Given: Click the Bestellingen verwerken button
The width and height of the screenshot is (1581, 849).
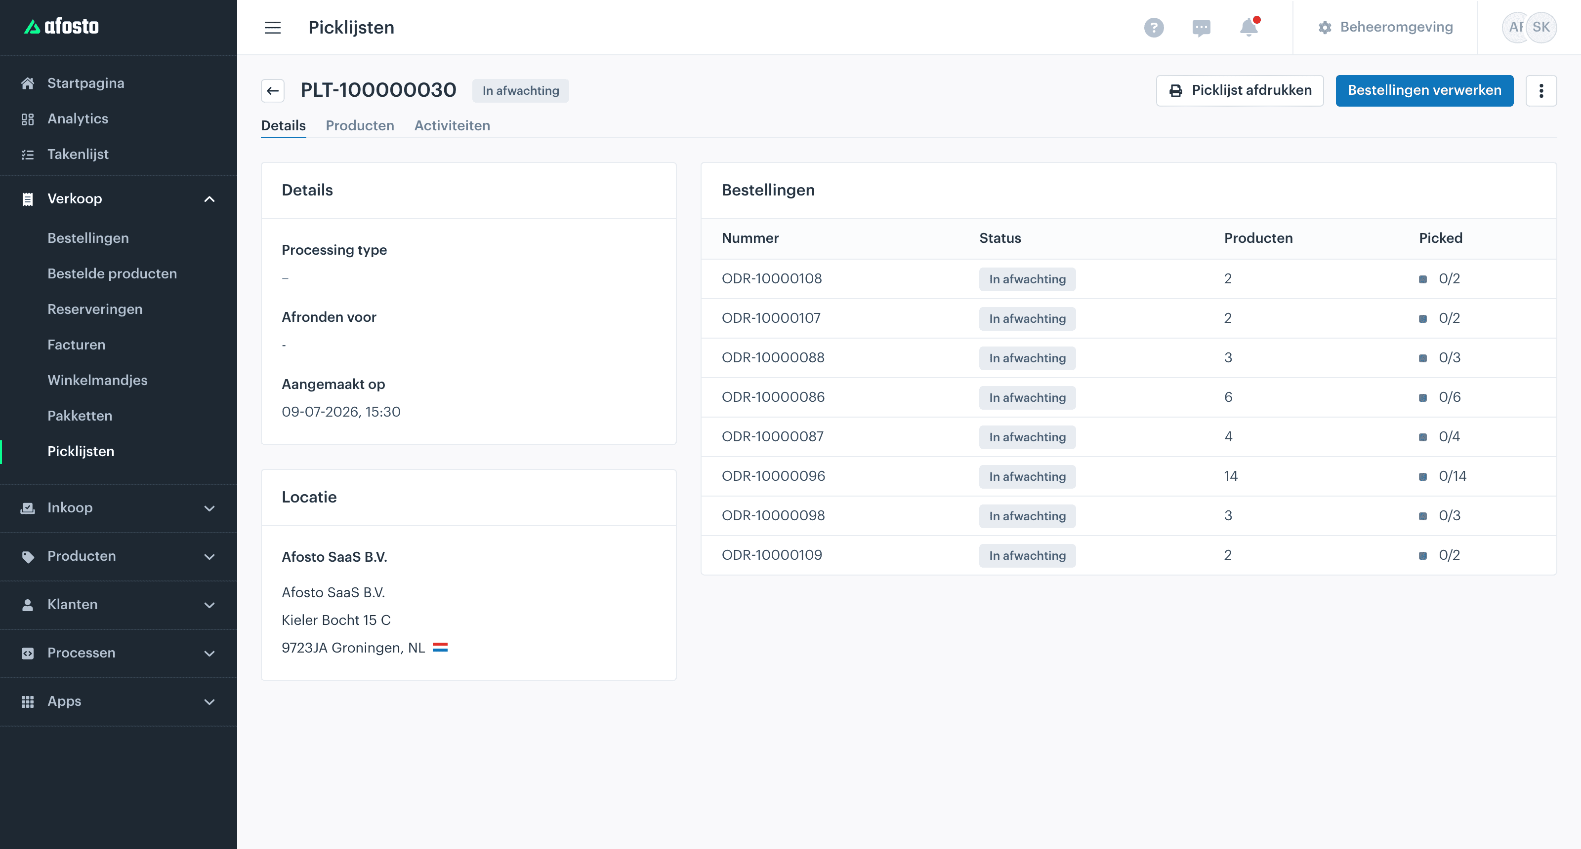Looking at the screenshot, I should pos(1424,91).
